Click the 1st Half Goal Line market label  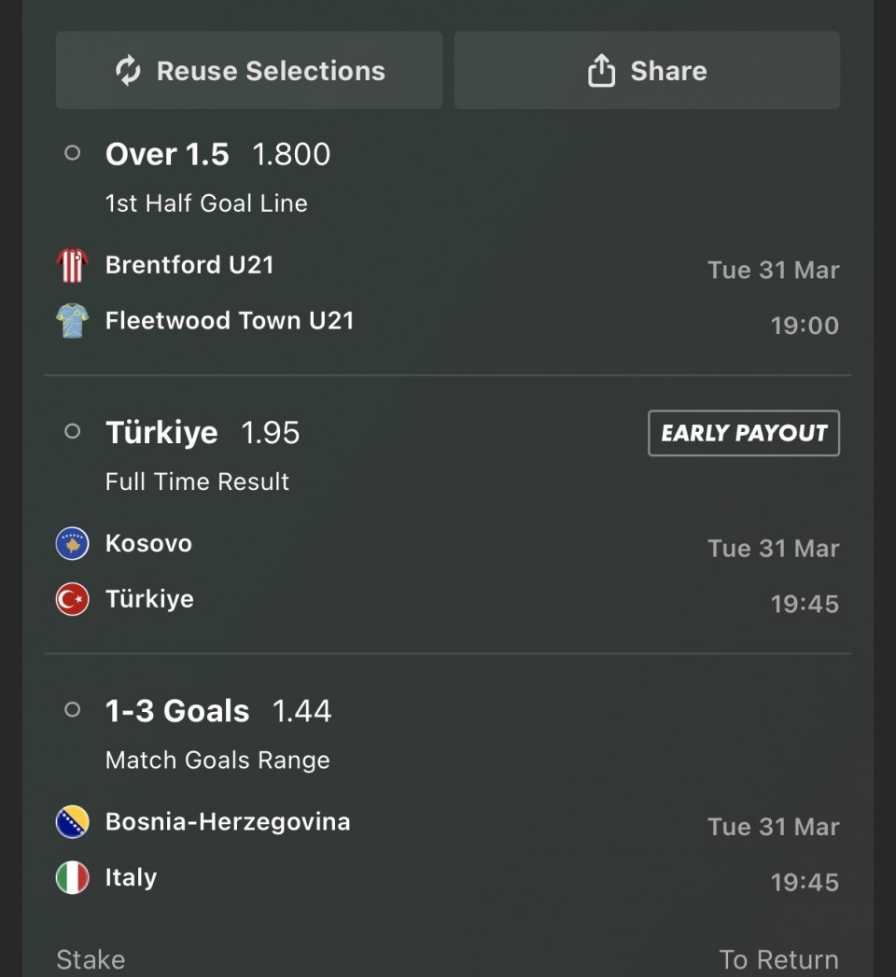206,203
